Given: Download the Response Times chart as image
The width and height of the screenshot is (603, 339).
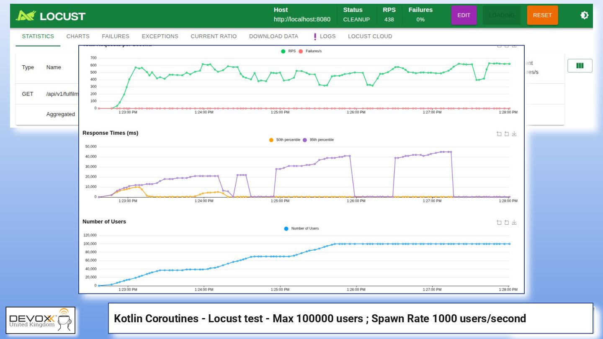Looking at the screenshot, I should tap(514, 134).
